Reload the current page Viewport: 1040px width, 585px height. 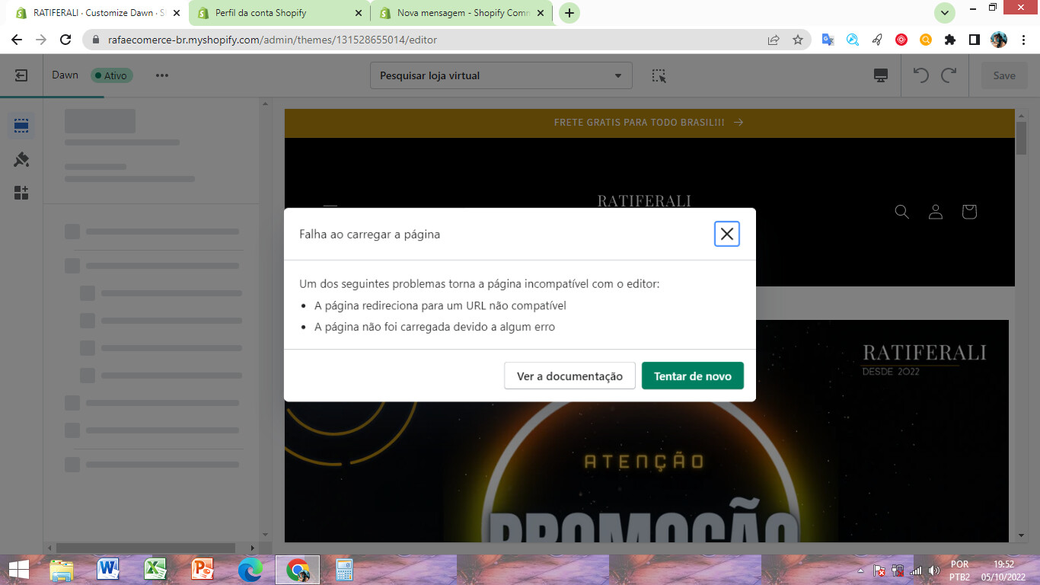[65, 40]
